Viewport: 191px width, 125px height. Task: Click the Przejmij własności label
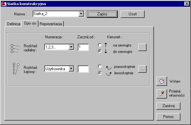[x=177, y=93]
